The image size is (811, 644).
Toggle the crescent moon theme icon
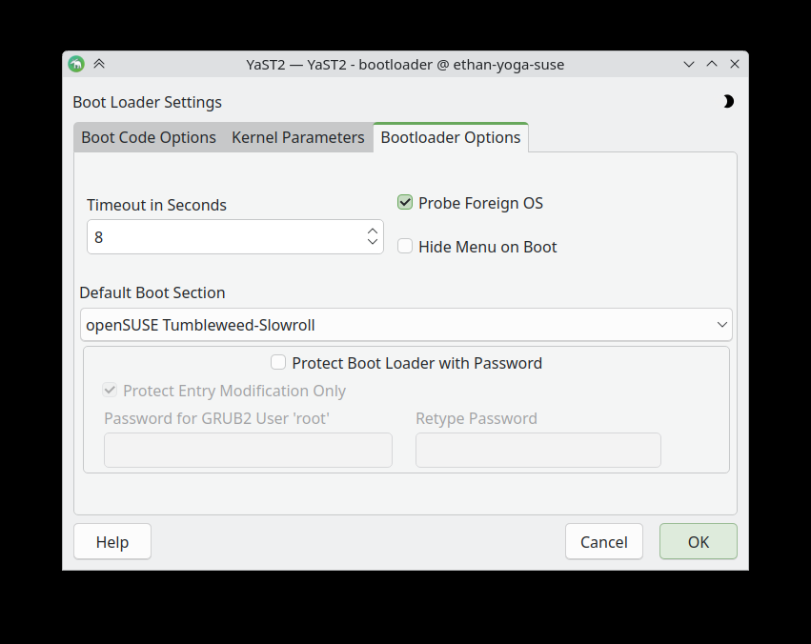[x=728, y=102]
